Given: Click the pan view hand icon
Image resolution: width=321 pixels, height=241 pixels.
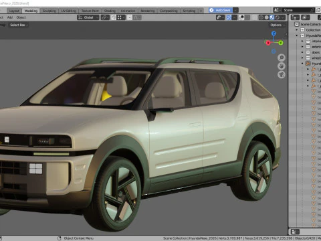Looking at the screenshot, I should coord(282,66).
